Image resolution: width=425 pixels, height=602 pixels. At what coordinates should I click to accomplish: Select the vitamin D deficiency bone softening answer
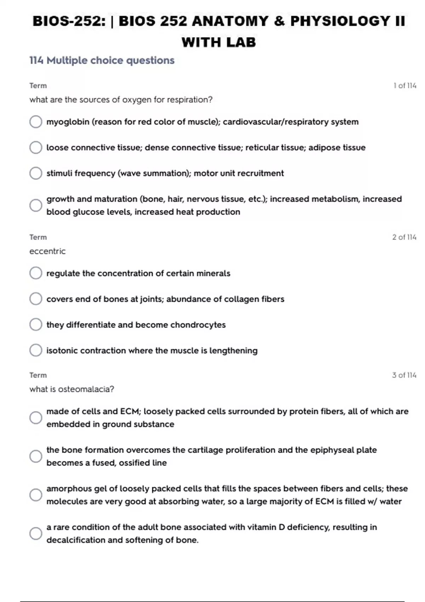(36, 534)
